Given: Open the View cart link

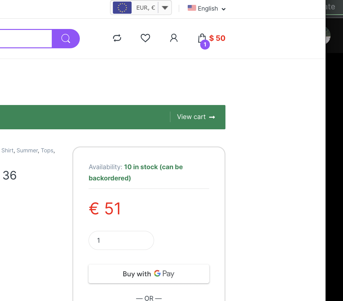Looking at the screenshot, I should (x=191, y=117).
